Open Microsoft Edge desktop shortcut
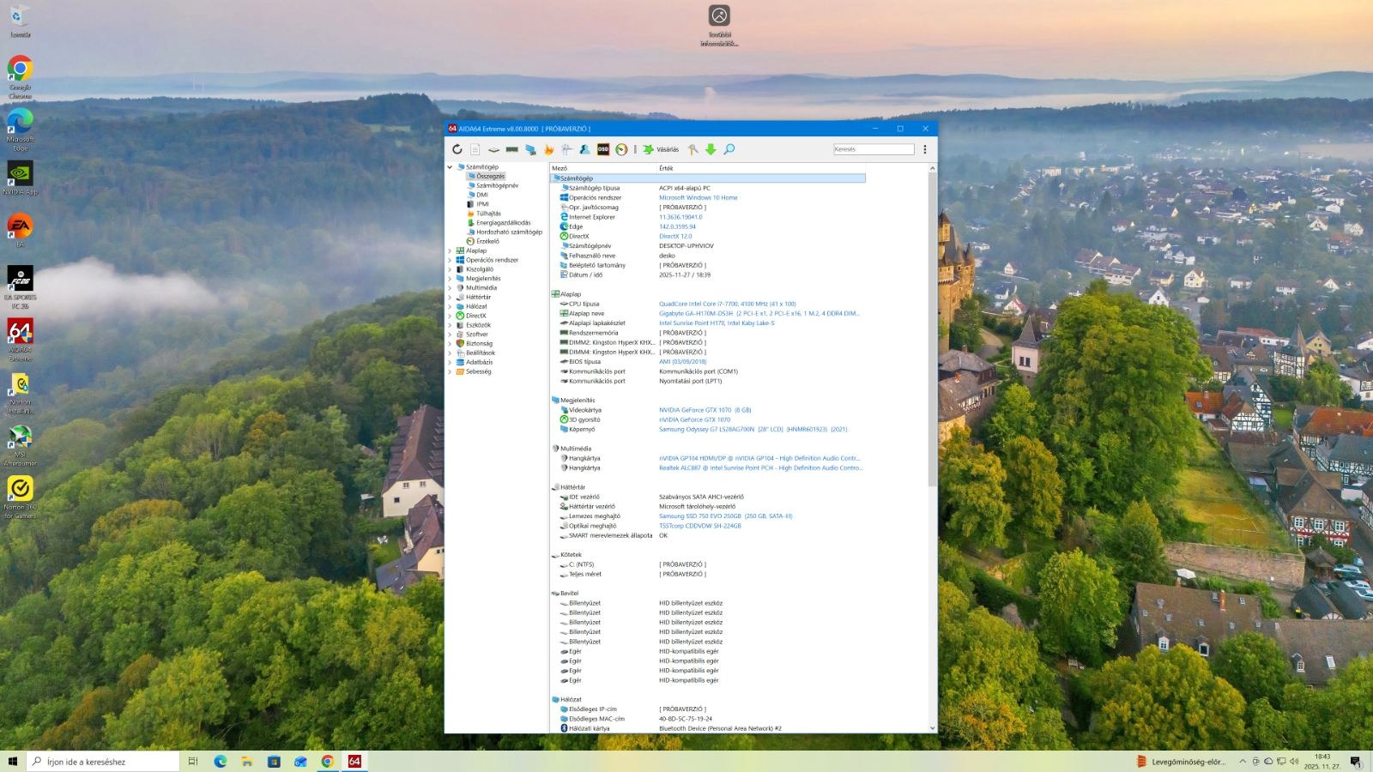Screen dimensions: 1373x772 [x=20, y=130]
